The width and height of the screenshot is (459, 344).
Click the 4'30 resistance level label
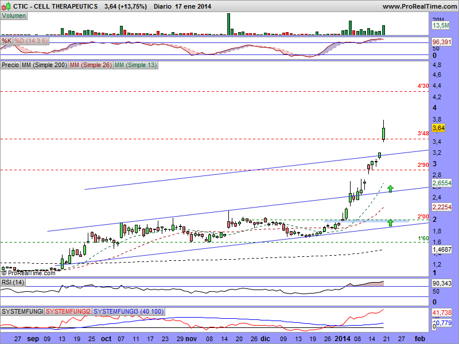[423, 85]
